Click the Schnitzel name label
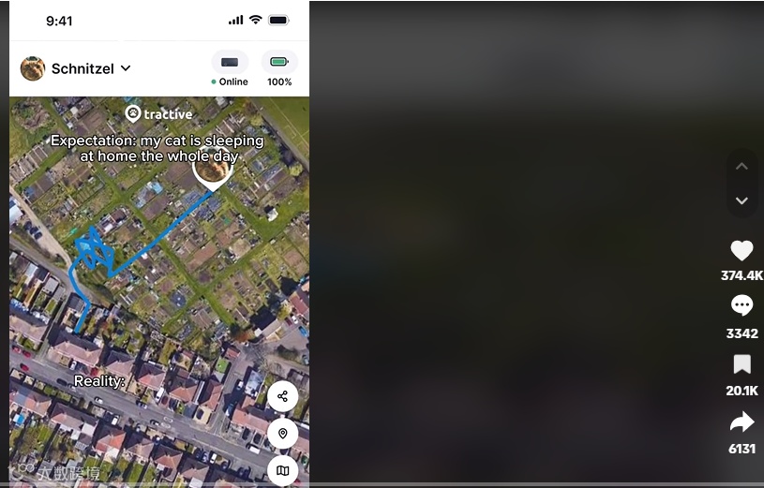This screenshot has height=488, width=764. point(82,68)
